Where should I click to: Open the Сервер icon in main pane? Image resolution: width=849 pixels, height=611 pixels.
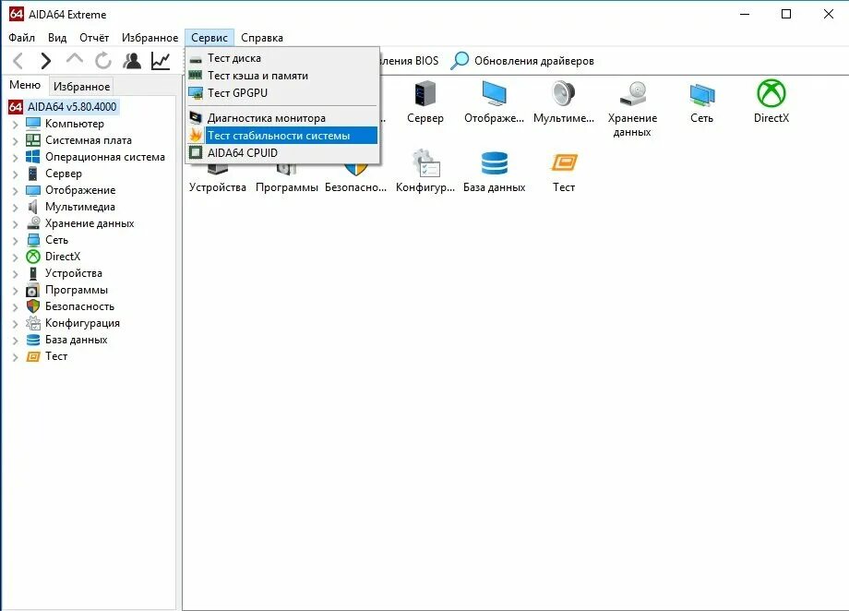pyautogui.click(x=425, y=94)
